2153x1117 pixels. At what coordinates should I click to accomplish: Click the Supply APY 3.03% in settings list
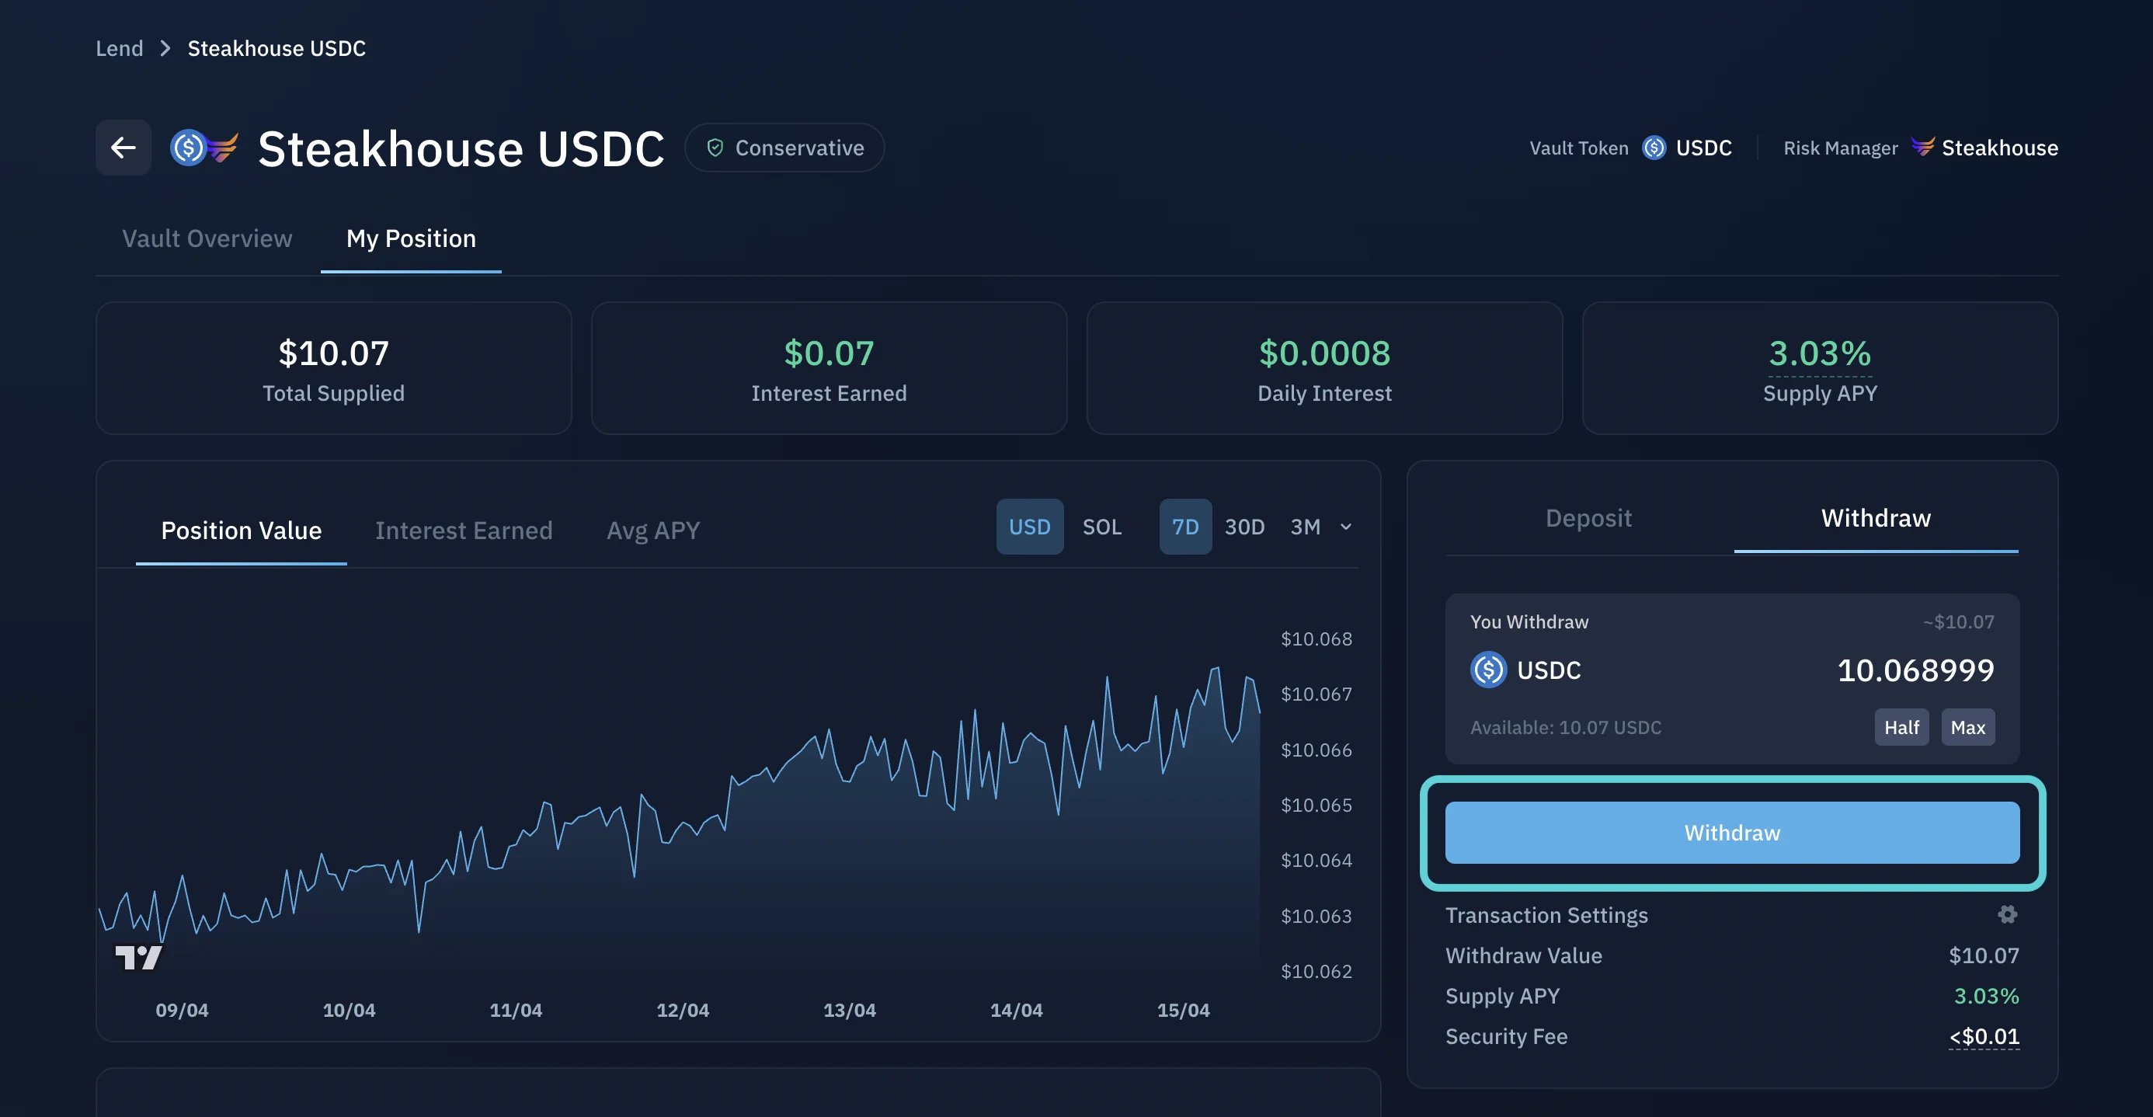(1986, 997)
